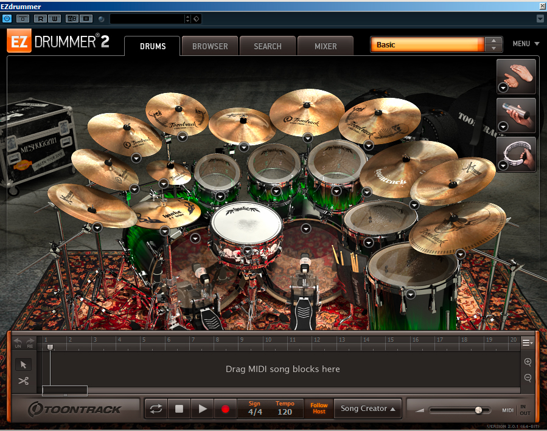Open the snare drum selection arrow
The height and width of the screenshot is (431, 547).
[247, 251]
